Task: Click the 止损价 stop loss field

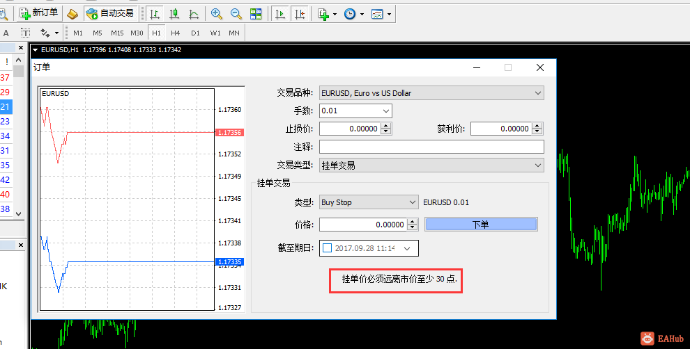Action: [x=349, y=129]
